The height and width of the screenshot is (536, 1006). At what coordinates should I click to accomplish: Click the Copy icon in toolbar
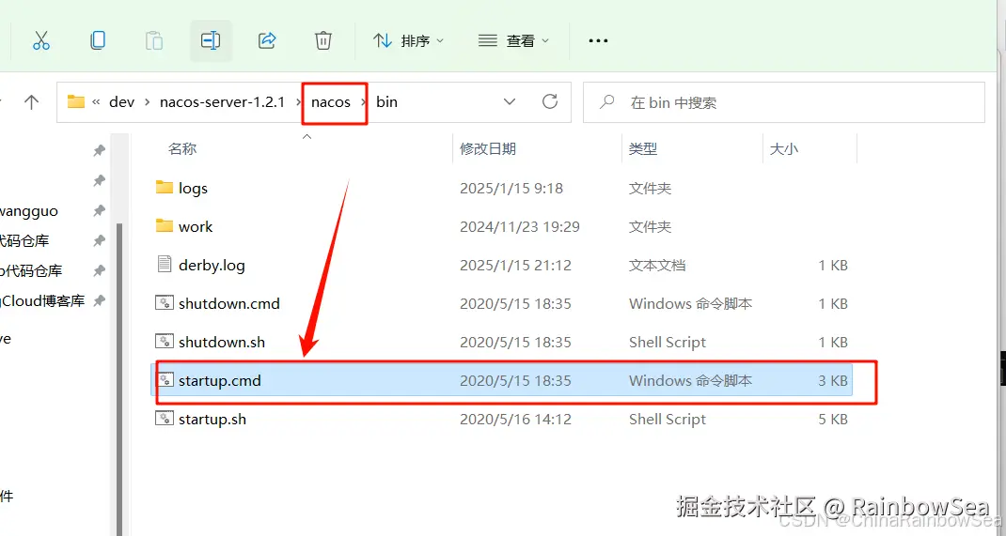98,40
